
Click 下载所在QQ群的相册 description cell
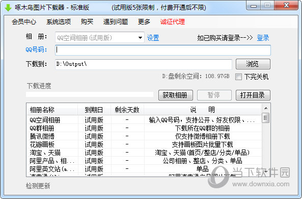pos(202,128)
